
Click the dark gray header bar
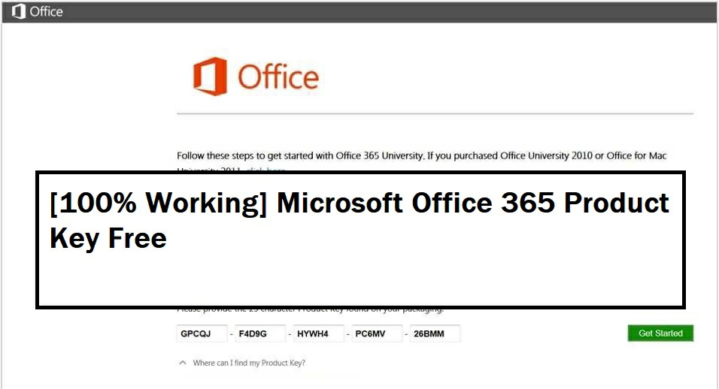(376, 12)
